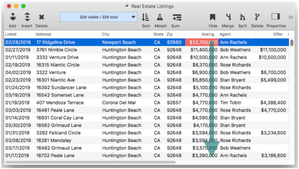This screenshot has width=299, height=169.
Task: Click the 16481 Peale Lane address
Action: [x=55, y=110]
